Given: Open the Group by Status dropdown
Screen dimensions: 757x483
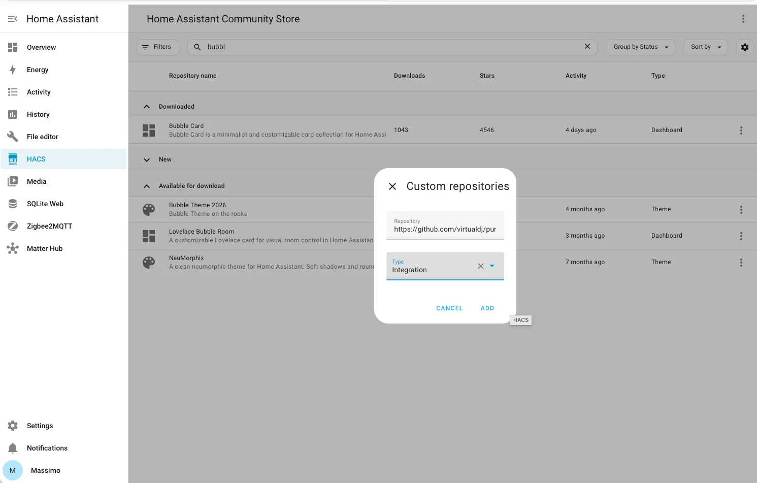Looking at the screenshot, I should click(641, 47).
